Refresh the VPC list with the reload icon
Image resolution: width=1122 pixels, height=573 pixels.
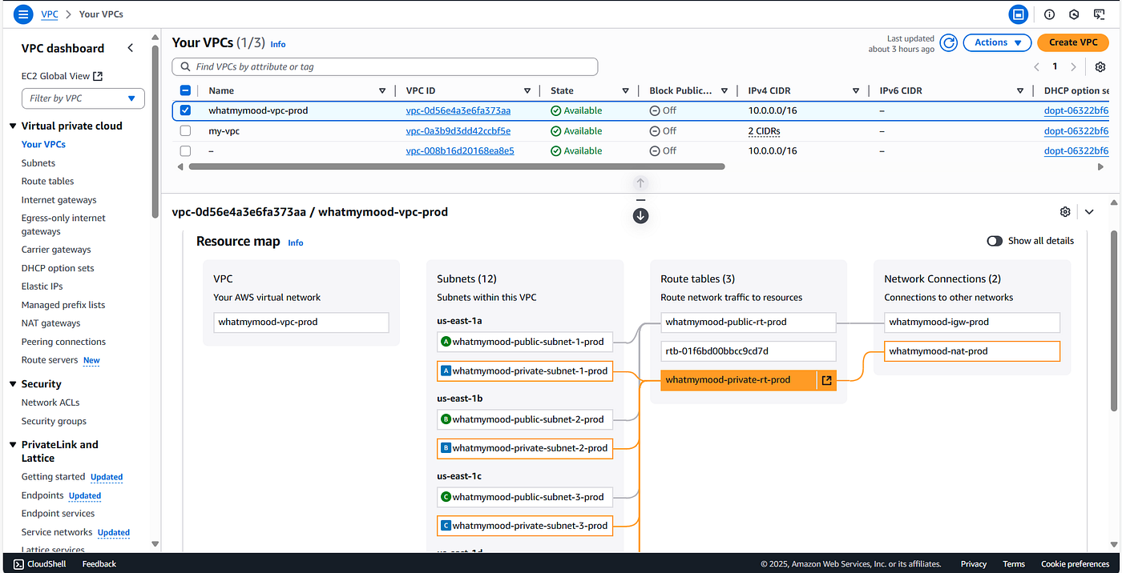click(949, 42)
